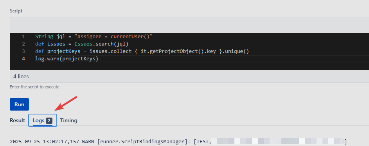Click the getProjectObject() call in the editor
Image resolution: width=369 pixels, height=146 pixels.
[x=174, y=51]
